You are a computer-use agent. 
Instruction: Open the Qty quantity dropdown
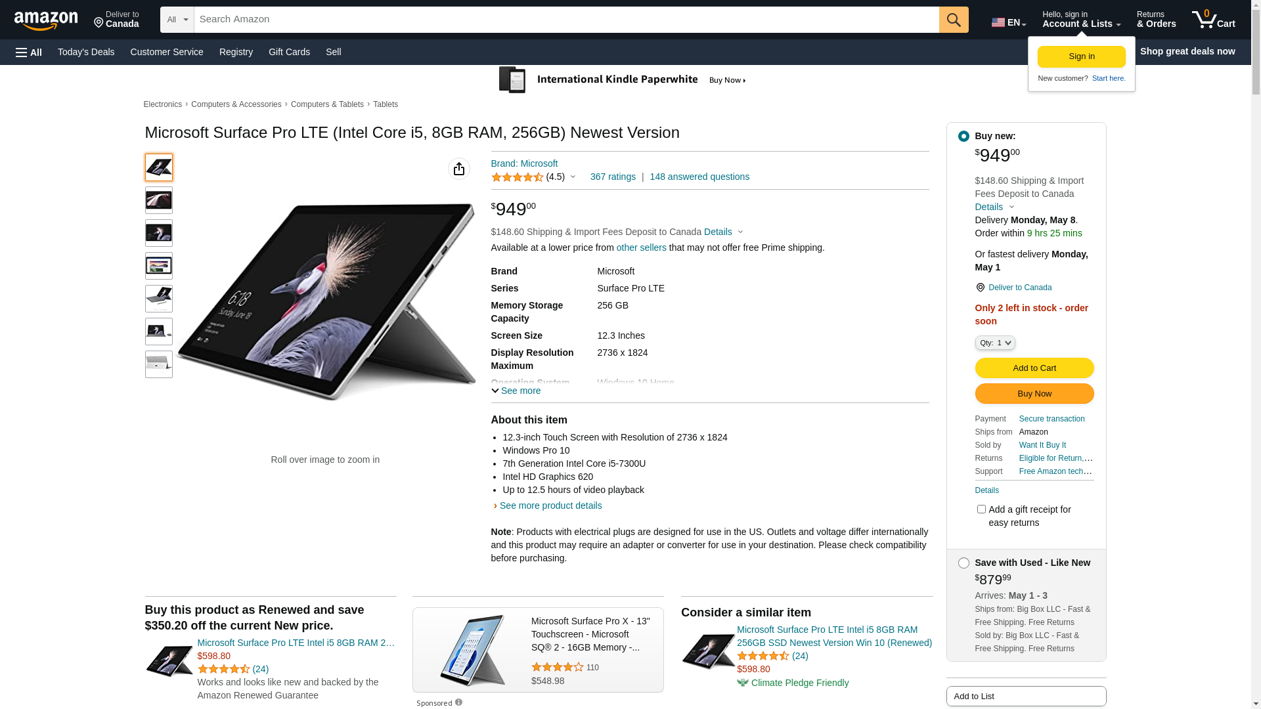(x=995, y=343)
